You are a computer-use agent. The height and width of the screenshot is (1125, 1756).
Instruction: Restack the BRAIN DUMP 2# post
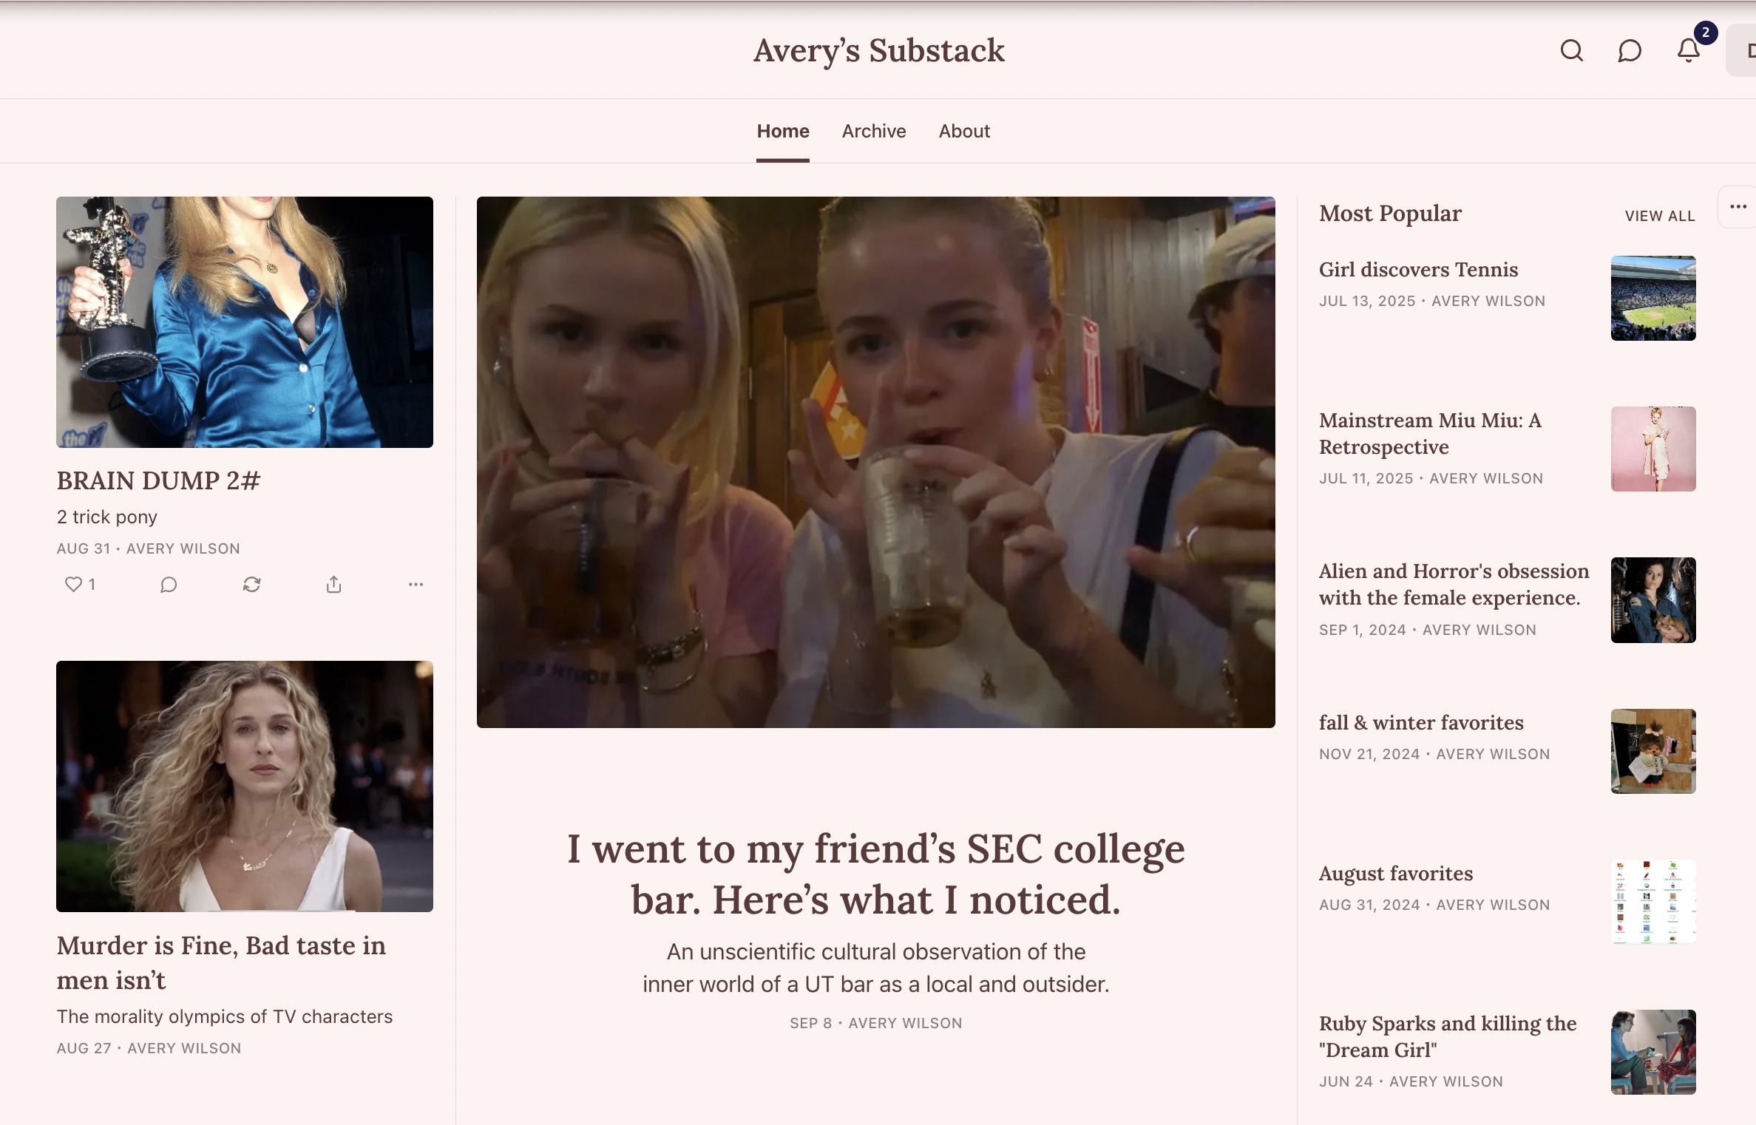click(251, 585)
